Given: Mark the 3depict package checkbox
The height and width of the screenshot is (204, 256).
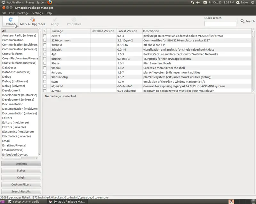Looking at the screenshot, I should (44, 49).
